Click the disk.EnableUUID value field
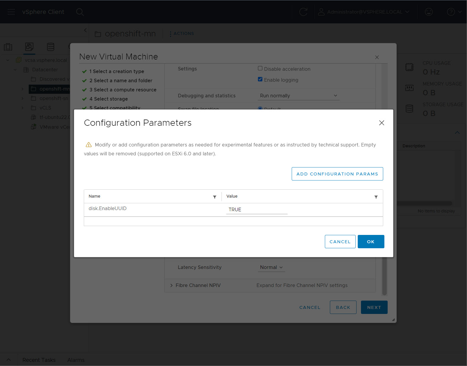Image resolution: width=467 pixels, height=366 pixels. [x=256, y=209]
